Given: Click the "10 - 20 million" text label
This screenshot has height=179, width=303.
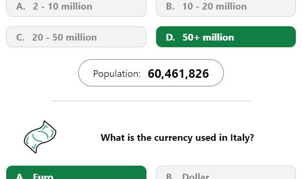Looking at the screenshot, I should coord(215,7).
